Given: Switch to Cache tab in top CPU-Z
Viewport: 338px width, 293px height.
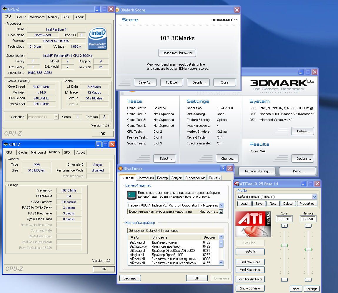Looking at the screenshot, I should [x=21, y=17].
